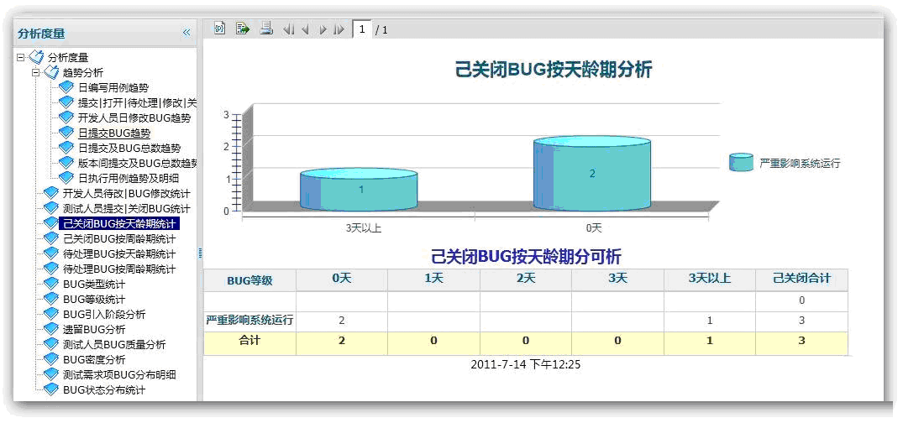The width and height of the screenshot is (903, 423).
Task: Click the 3天以上 cylinder bar in chart
Action: click(x=359, y=189)
